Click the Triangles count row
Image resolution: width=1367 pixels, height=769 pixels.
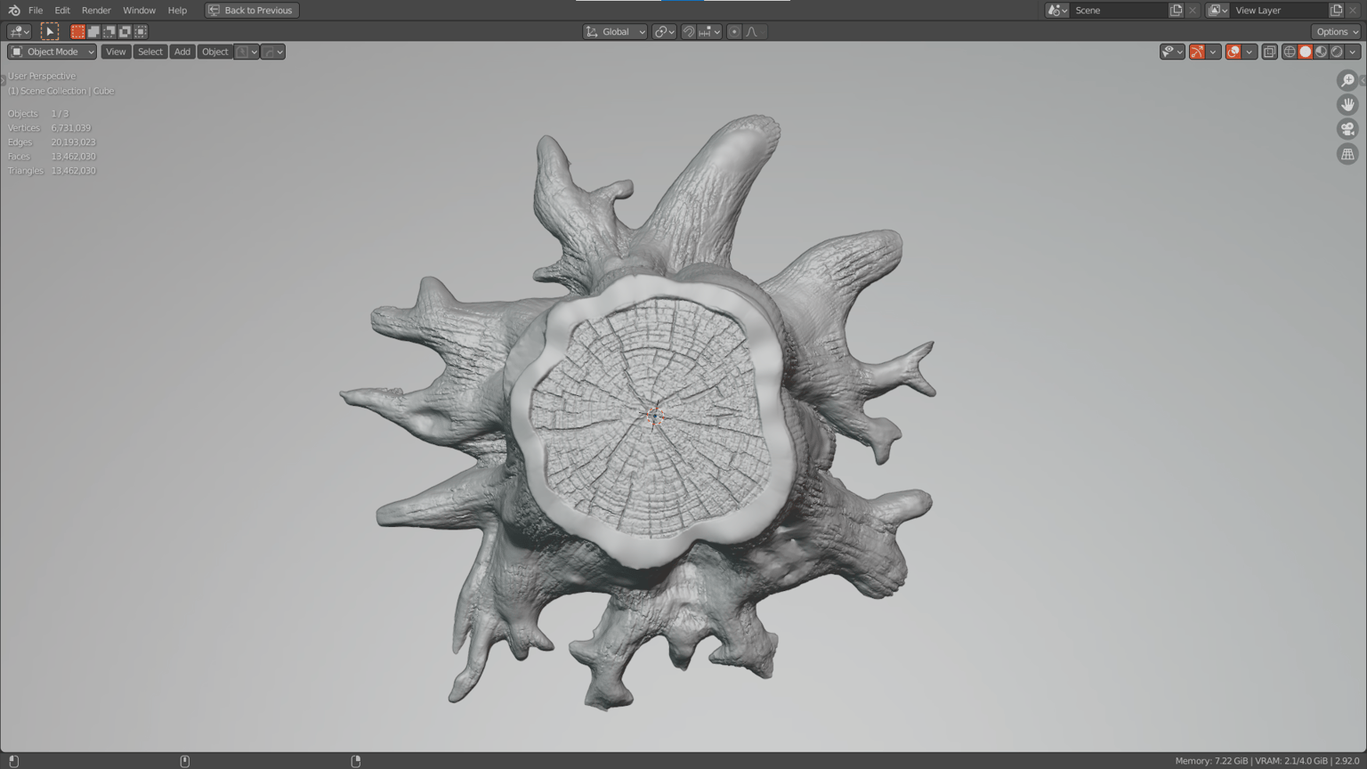point(52,171)
